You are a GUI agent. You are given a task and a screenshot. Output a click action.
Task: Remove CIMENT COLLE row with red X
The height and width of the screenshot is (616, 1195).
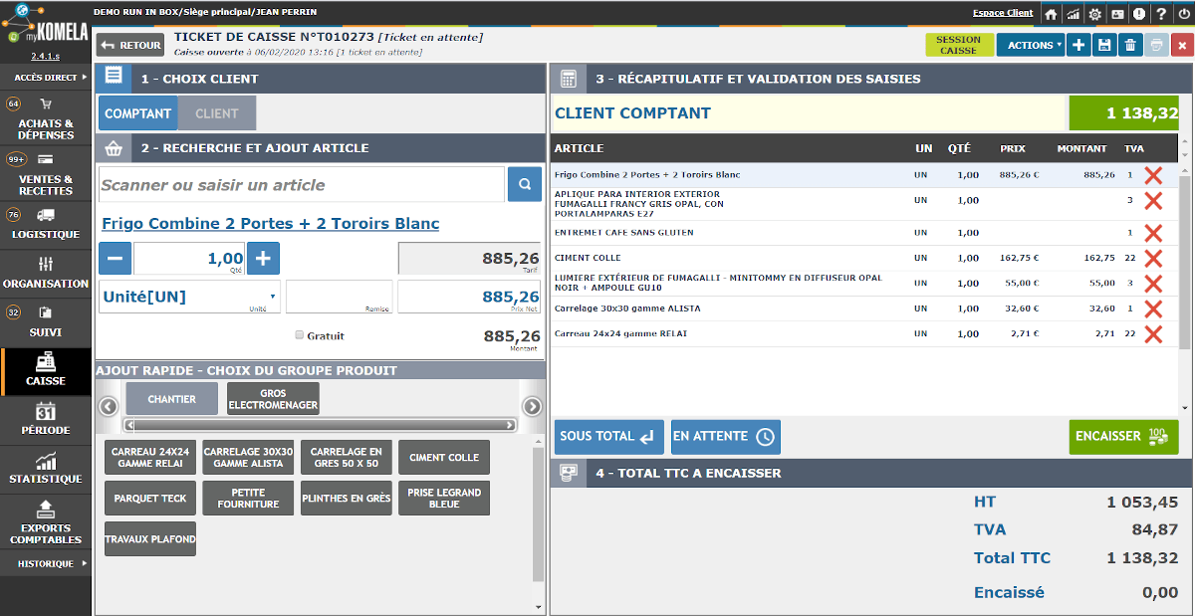(1153, 259)
